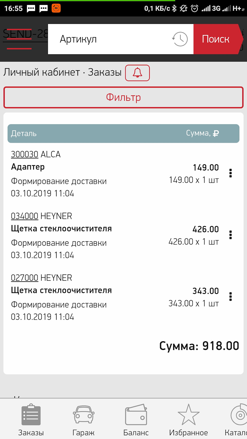Open part number 300030 link
247x439 pixels.
click(x=24, y=154)
